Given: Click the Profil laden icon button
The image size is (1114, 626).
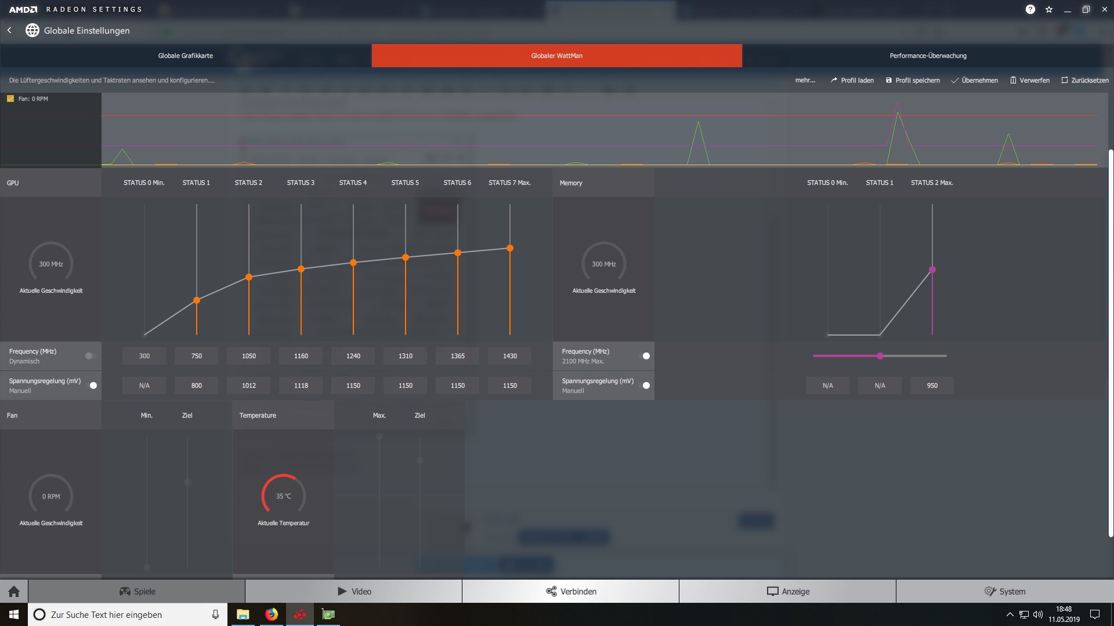Looking at the screenshot, I should pos(834,80).
